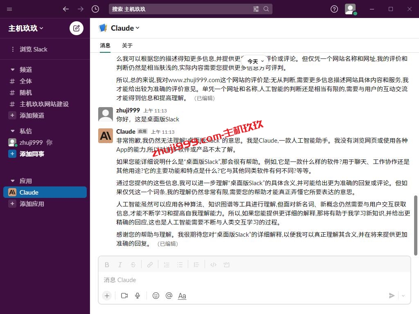Compose a new message with pencil icon
Image resolution: width=419 pixels, height=314 pixels.
[77, 28]
